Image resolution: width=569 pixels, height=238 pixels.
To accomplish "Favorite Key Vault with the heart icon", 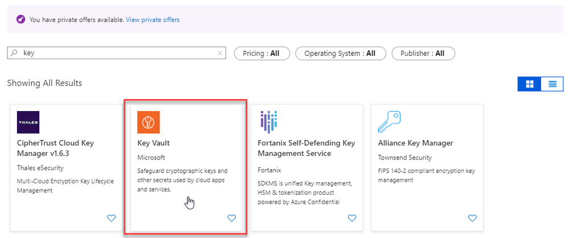I will tap(231, 218).
